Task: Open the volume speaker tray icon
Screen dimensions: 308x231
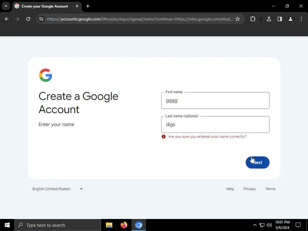Action: (269, 225)
